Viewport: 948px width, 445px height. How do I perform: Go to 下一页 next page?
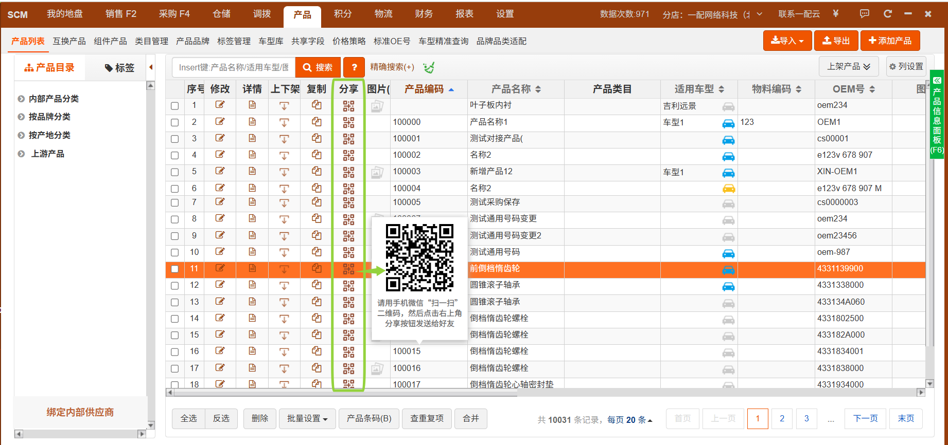pos(866,419)
